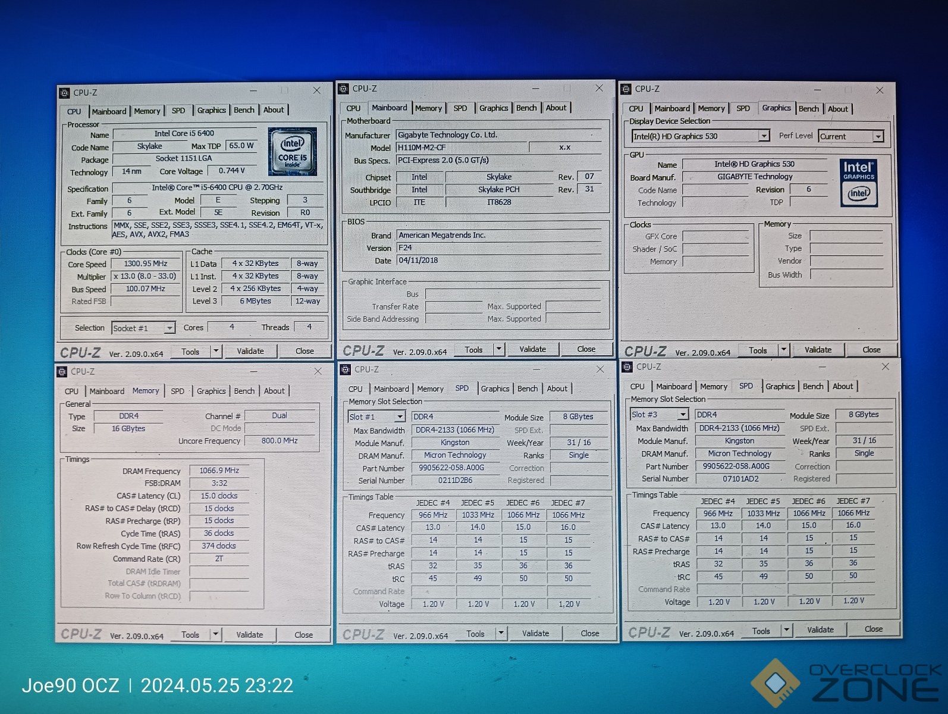The height and width of the screenshot is (714, 948).
Task: Switch to the Memory tab in the Graphics window
Action: pos(711,108)
